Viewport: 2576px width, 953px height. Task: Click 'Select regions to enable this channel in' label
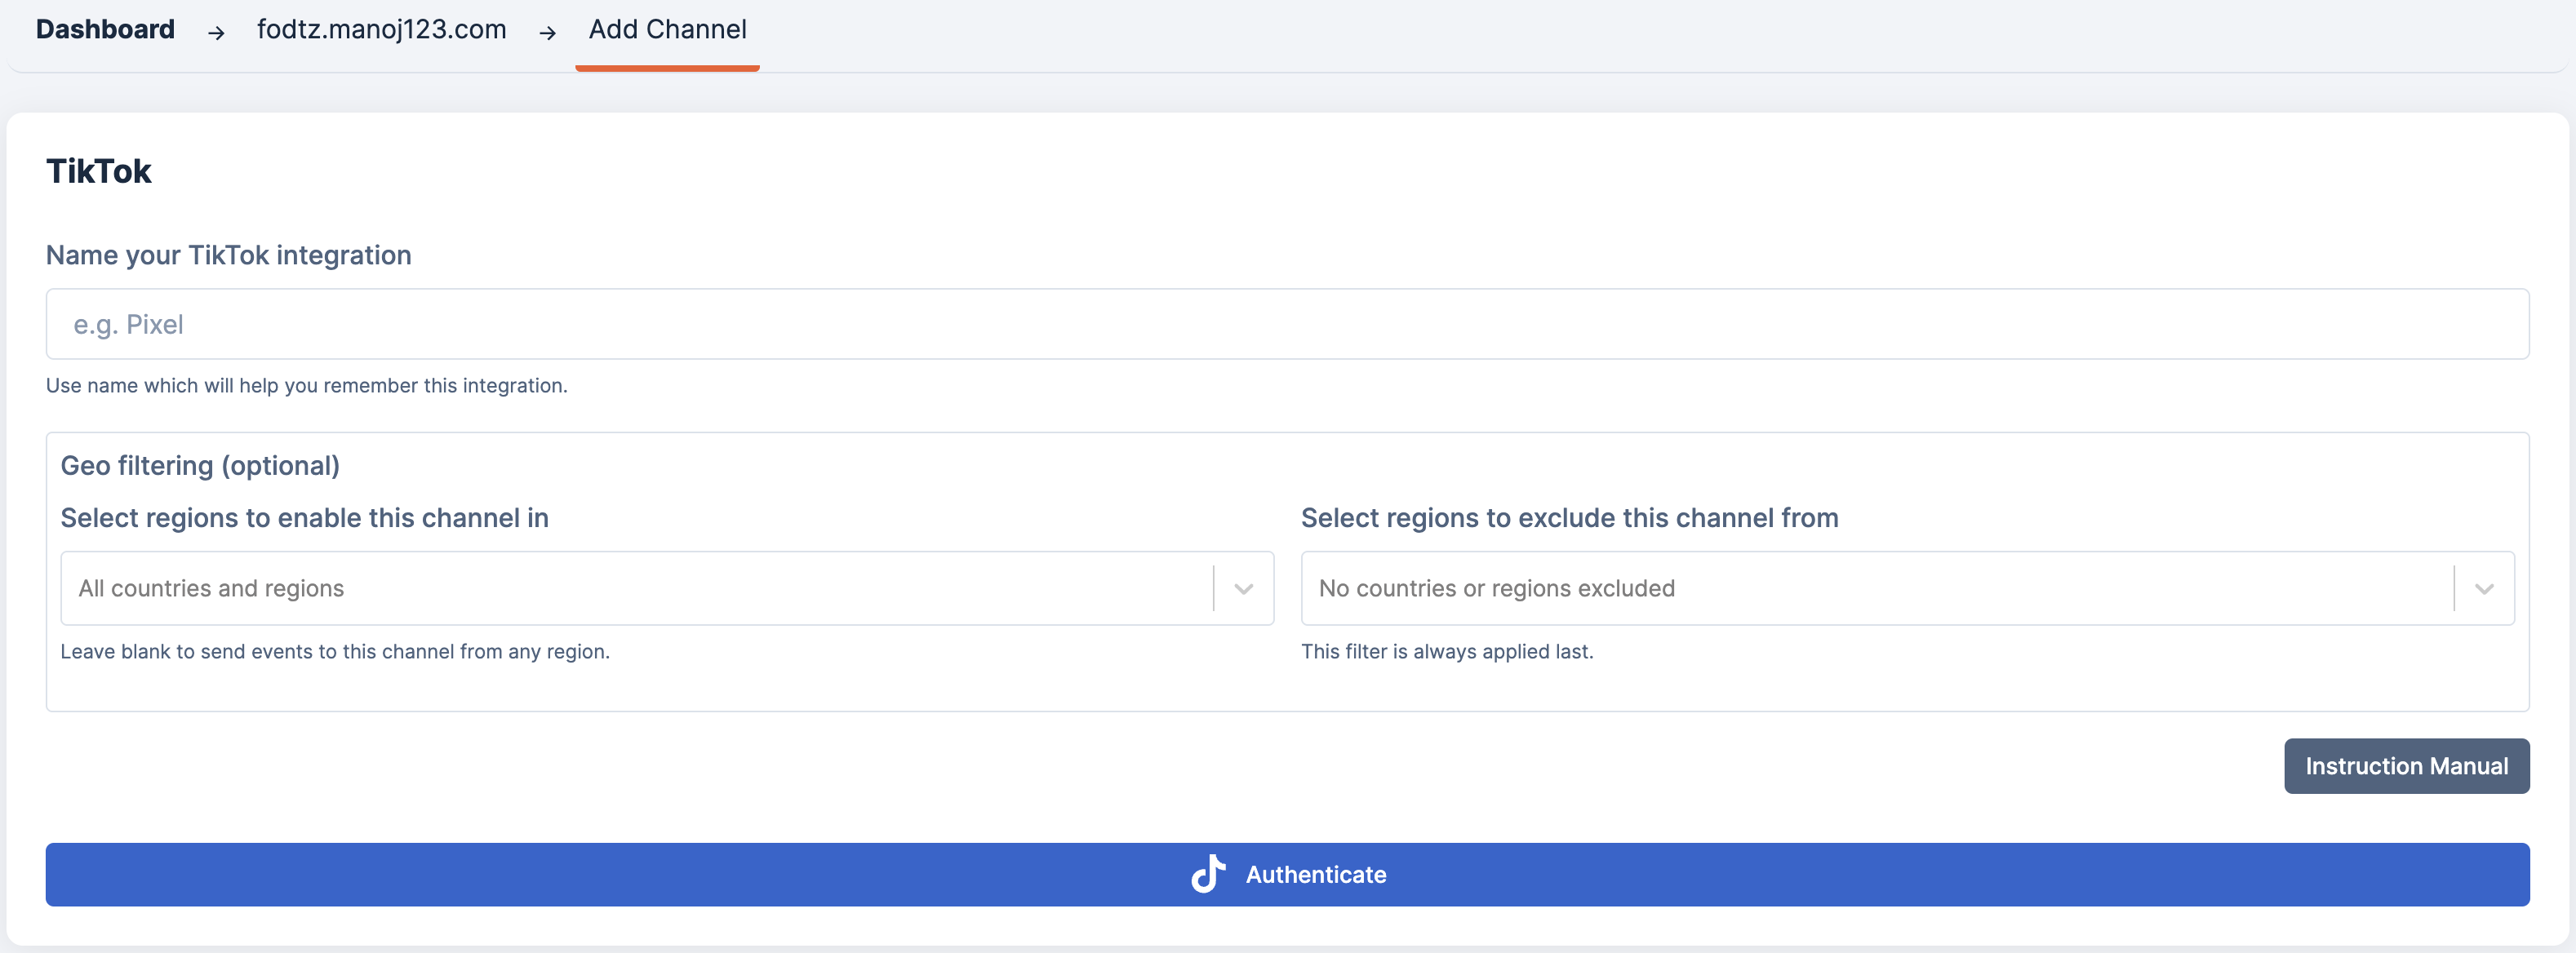(304, 518)
